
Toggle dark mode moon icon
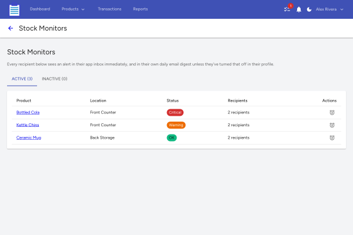(x=309, y=9)
